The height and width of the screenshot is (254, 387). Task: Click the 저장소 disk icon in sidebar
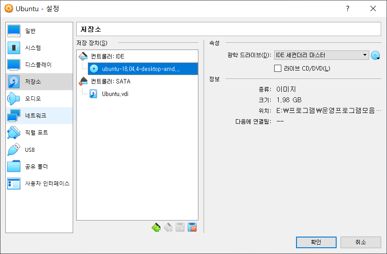[x=13, y=82]
